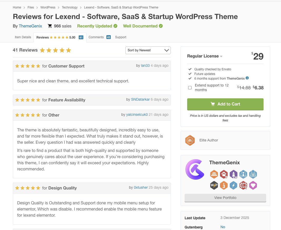Click the Quality checked by Envato checkmark
Image resolution: width=281 pixels, height=230 pixels.
pyautogui.click(x=190, y=69)
